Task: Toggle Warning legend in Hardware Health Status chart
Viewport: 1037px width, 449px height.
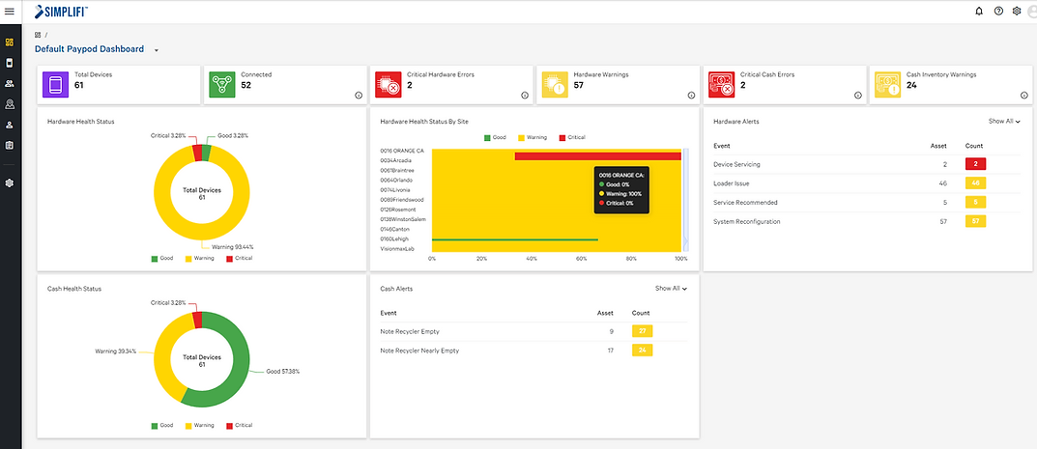Action: pyautogui.click(x=198, y=259)
